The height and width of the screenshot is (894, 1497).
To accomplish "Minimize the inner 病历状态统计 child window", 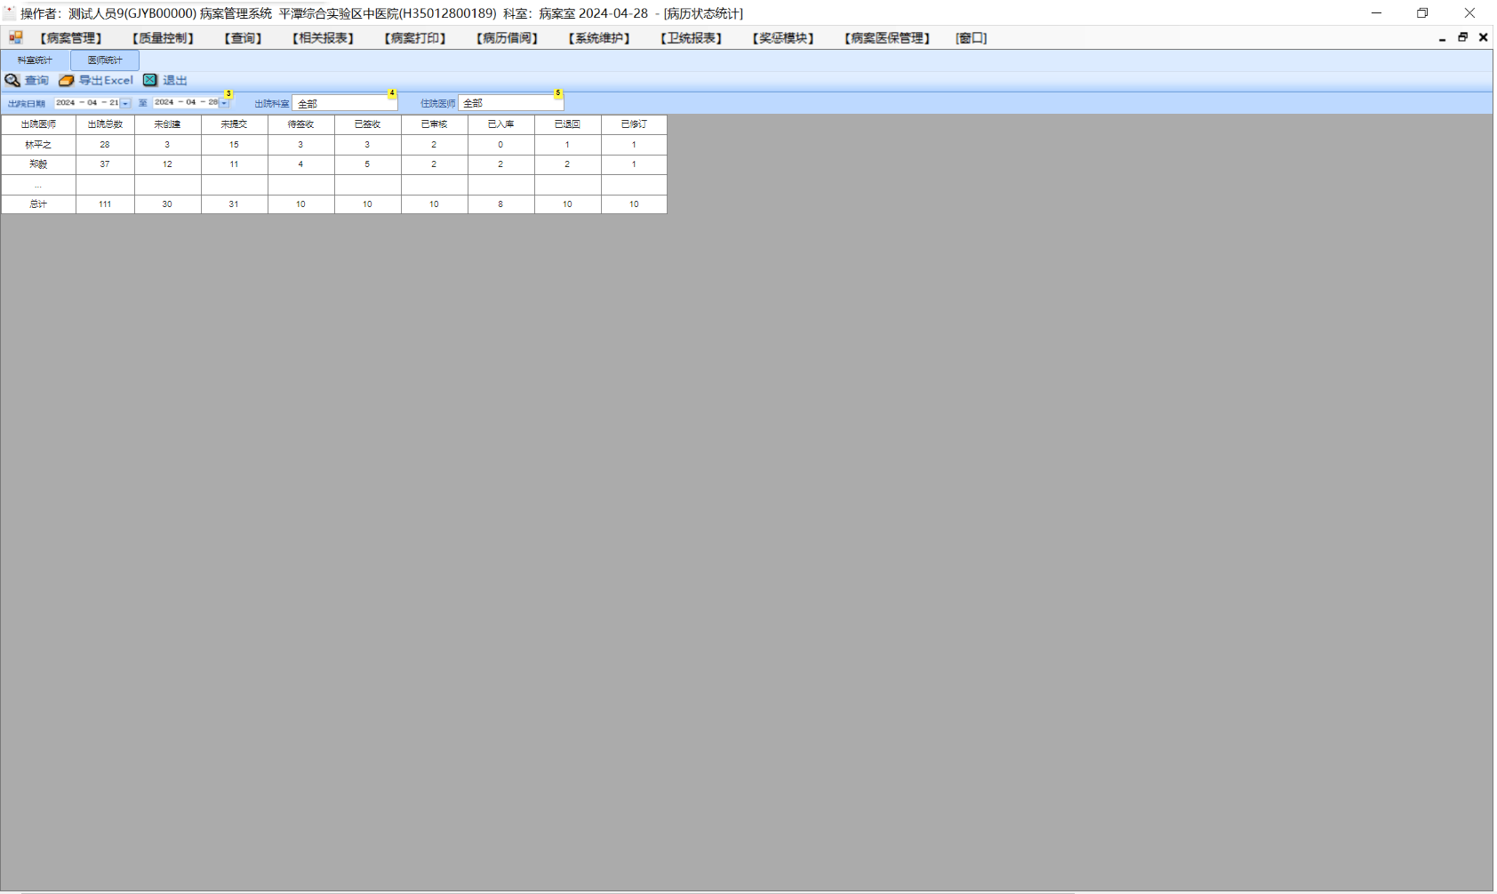I will [x=1442, y=37].
